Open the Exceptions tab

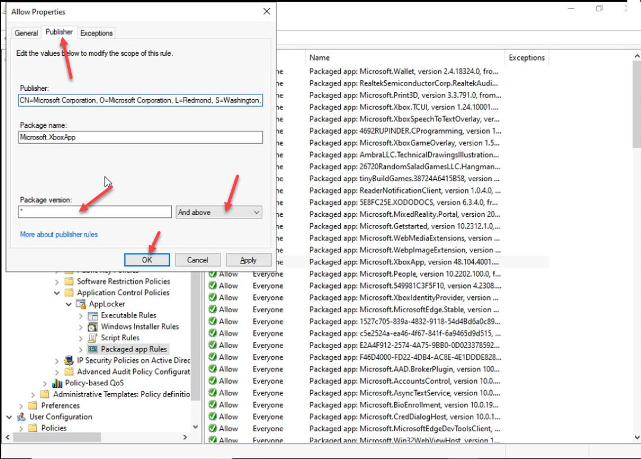96,33
